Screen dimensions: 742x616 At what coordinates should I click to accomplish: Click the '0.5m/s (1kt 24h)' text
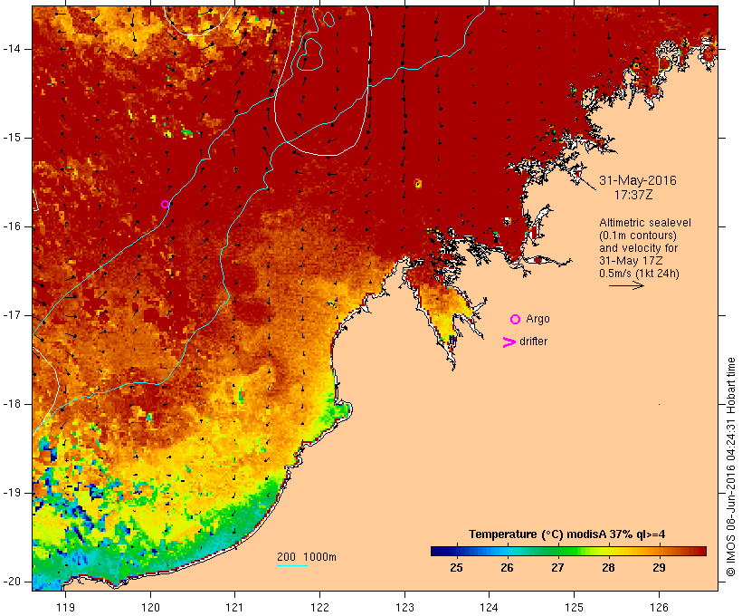639,274
